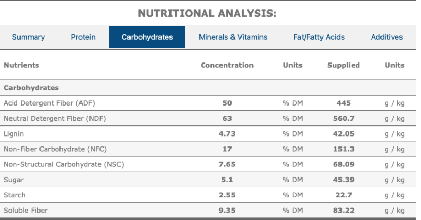Select the Acid Detergent Fiber (ADF) row label
The height and width of the screenshot is (220, 421).
pyautogui.click(x=49, y=103)
